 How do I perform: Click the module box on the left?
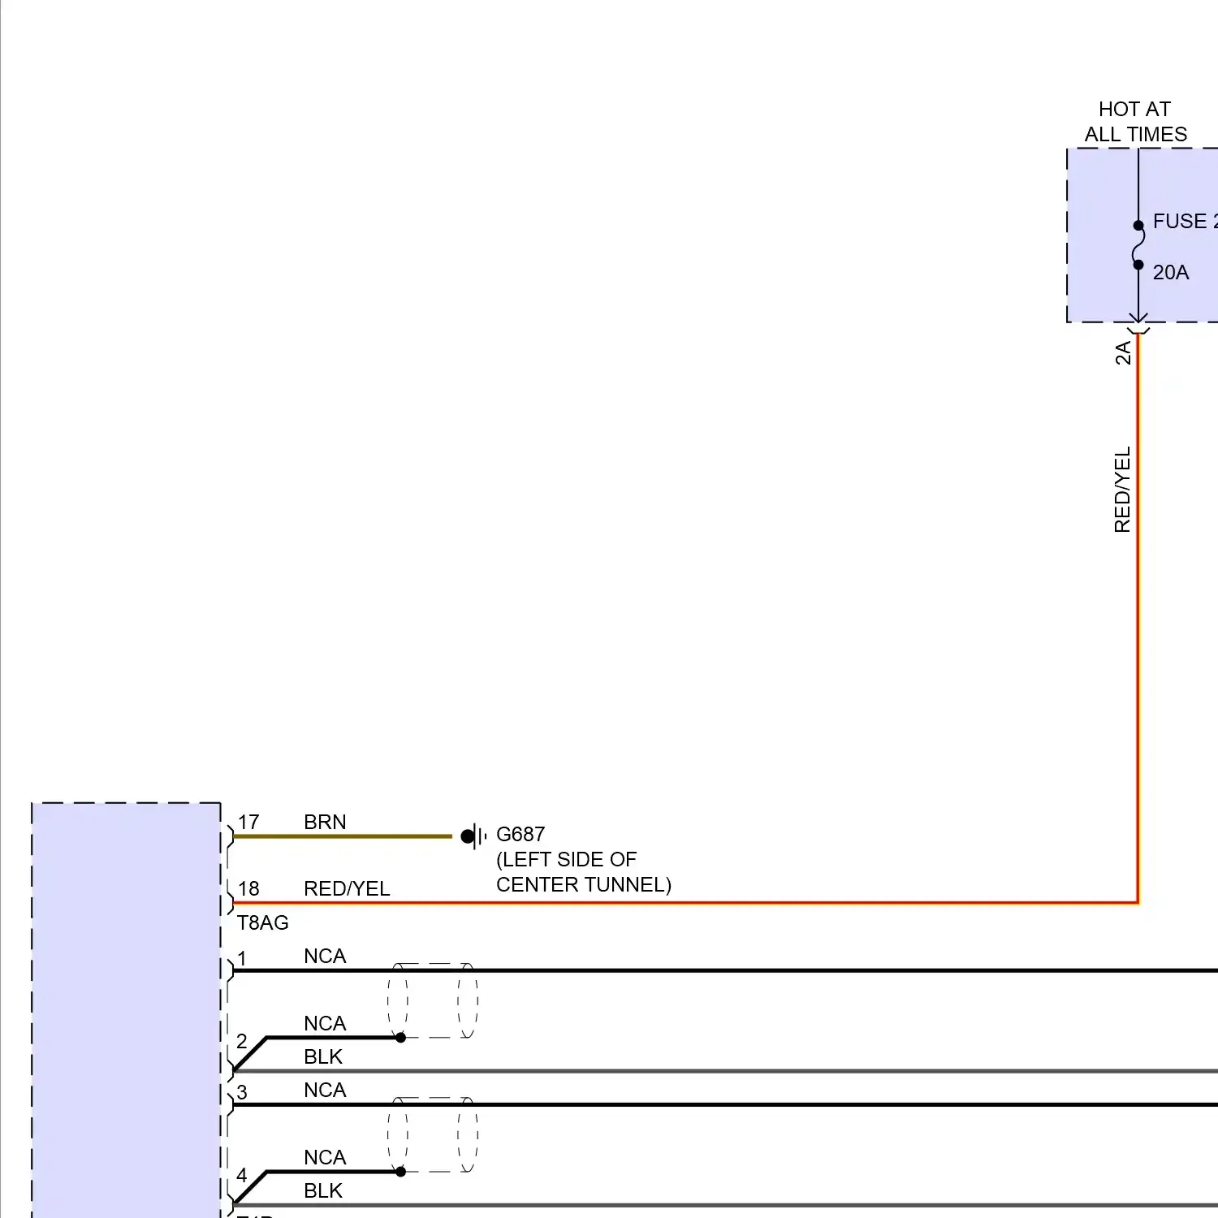coord(126,1010)
